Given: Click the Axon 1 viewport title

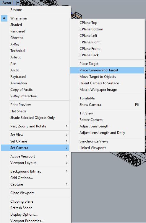Looking at the screenshot, I should pos(8,3).
